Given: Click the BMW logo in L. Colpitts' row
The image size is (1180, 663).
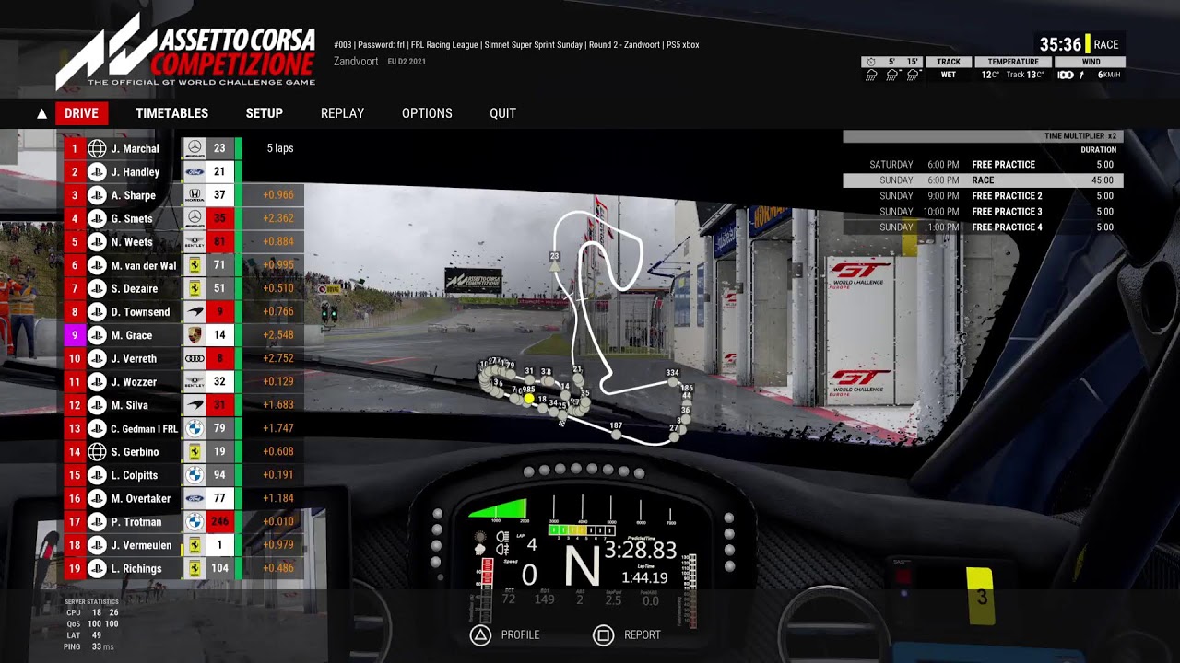Looking at the screenshot, I should coord(195,475).
